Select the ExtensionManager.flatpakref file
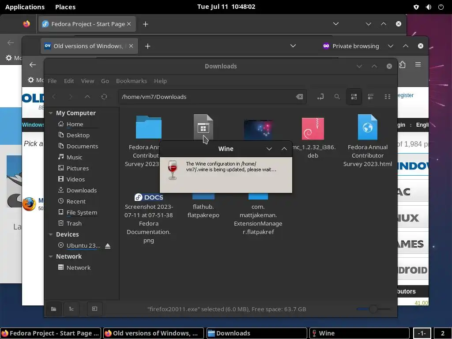452x339 pixels. tap(258, 219)
